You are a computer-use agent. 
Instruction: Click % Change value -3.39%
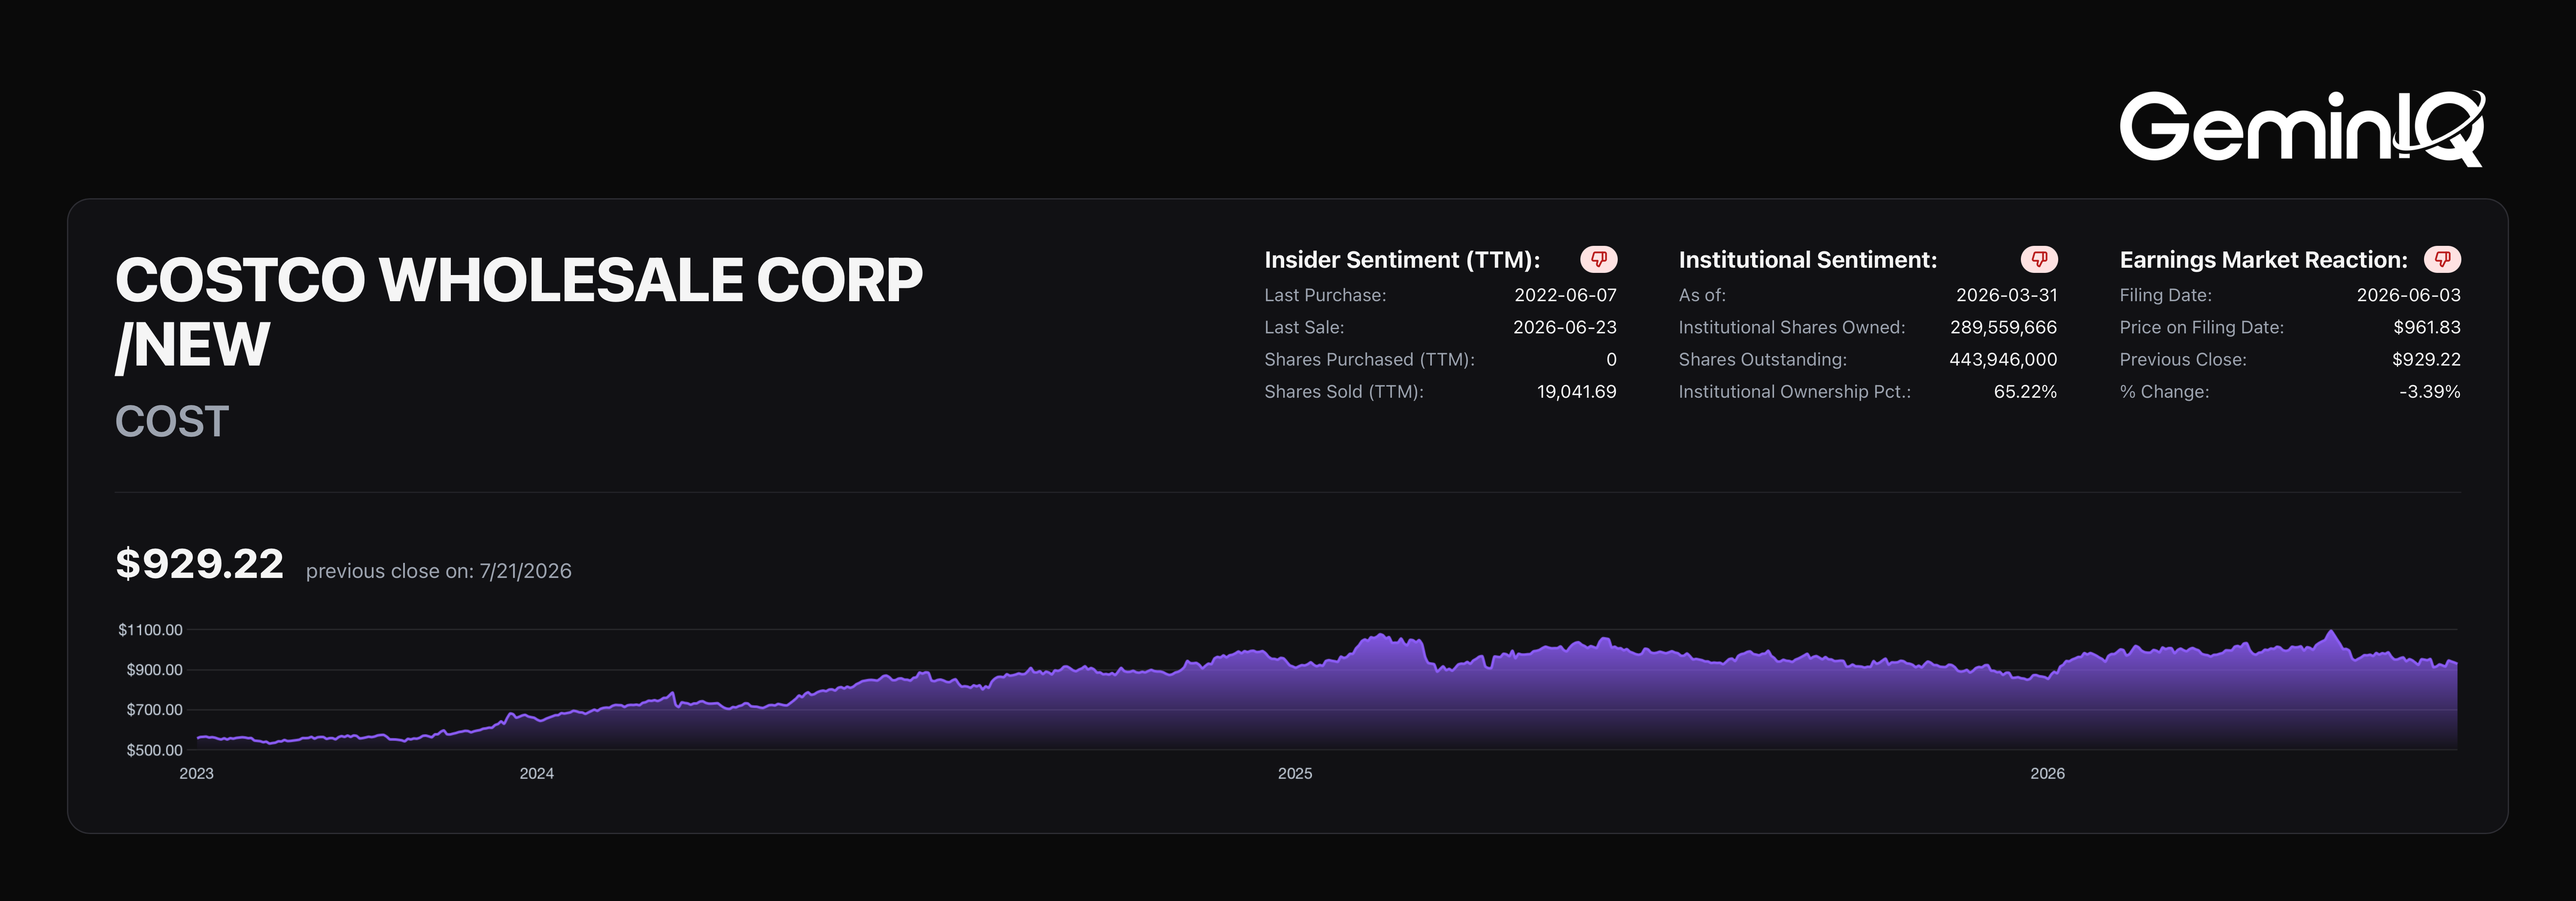[2429, 392]
